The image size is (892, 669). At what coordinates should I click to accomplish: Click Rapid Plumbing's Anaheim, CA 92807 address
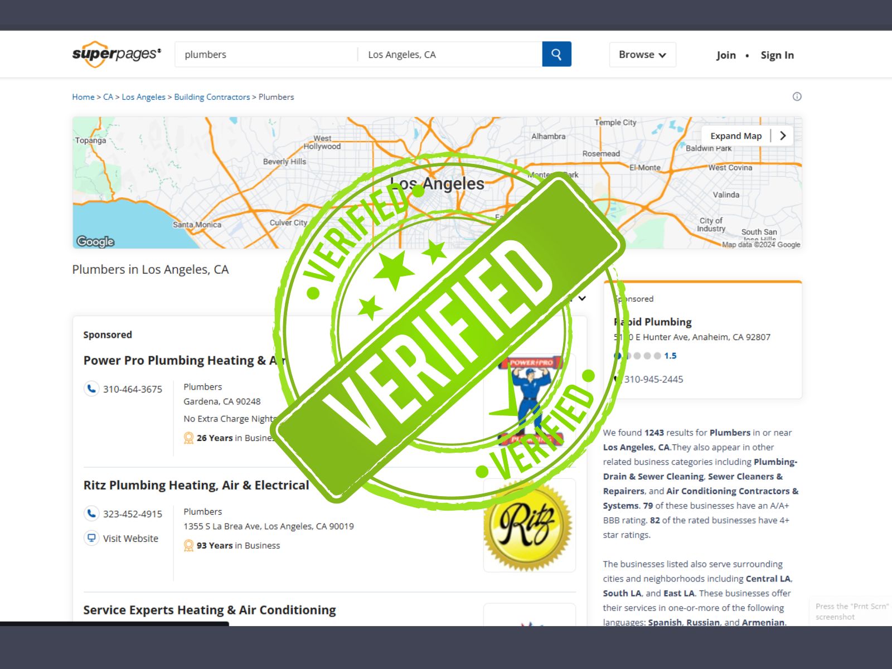[692, 337]
